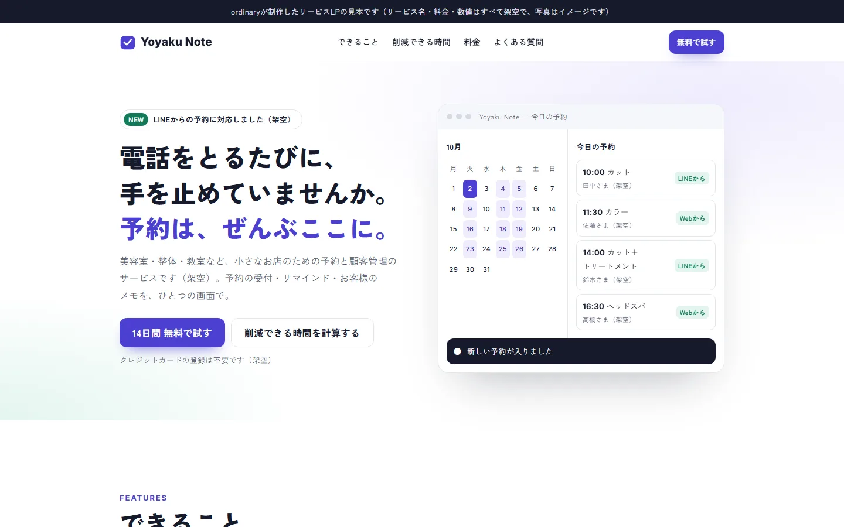Click the 火 weekday header
This screenshot has height=527, width=844.
pyautogui.click(x=470, y=169)
